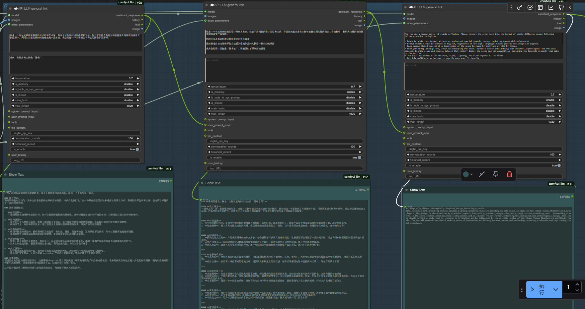
Task: Toggle is_enable switch in leftmost node
Action: (x=137, y=150)
